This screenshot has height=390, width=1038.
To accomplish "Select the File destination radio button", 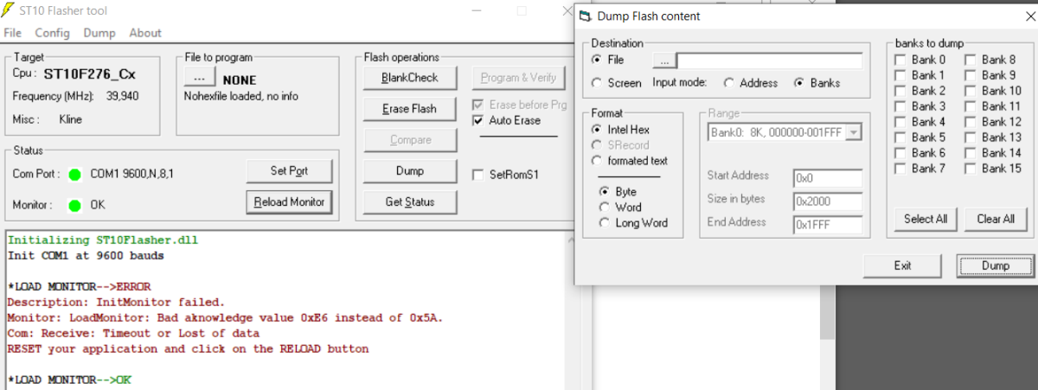I will pyautogui.click(x=597, y=61).
